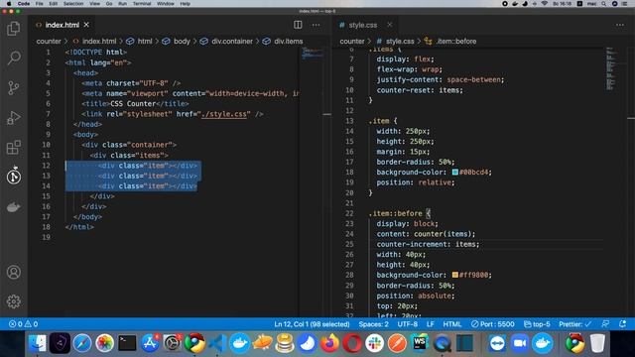Click the style.css minimap

pyautogui.click(x=611, y=68)
